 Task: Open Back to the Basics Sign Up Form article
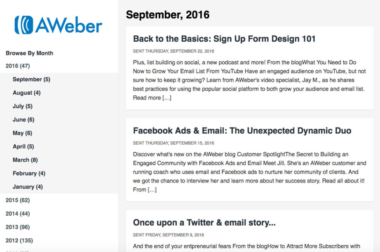click(224, 39)
